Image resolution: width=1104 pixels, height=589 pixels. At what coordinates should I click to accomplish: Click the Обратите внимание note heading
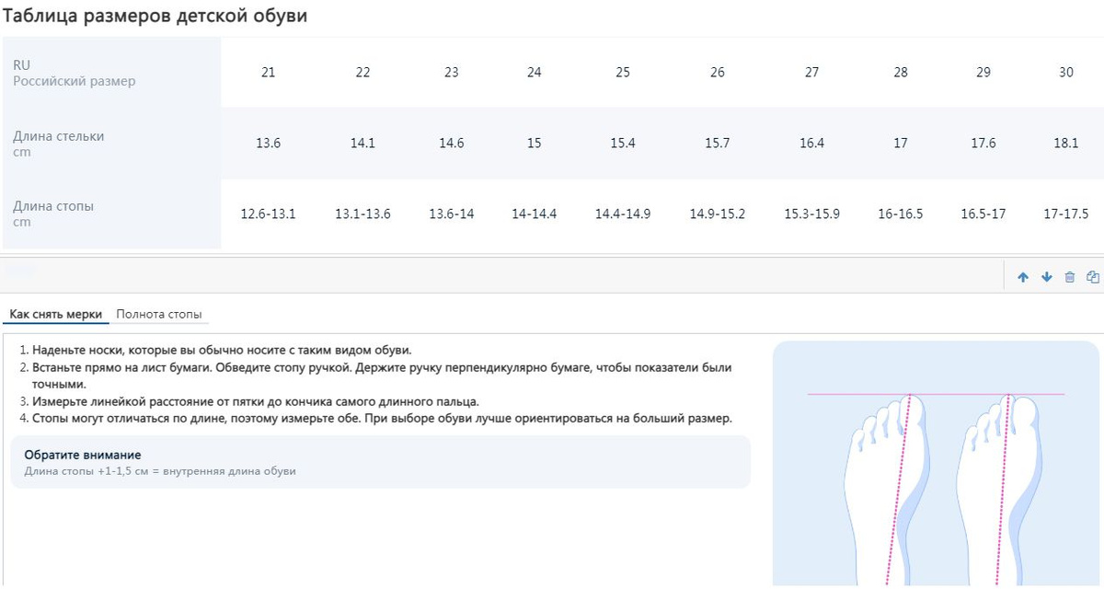pos(83,456)
